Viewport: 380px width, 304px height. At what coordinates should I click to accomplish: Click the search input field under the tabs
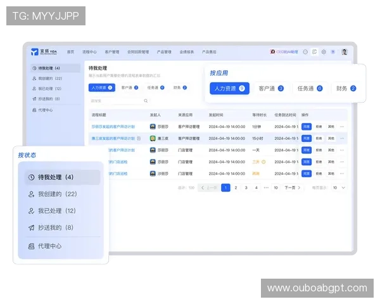pyautogui.click(x=119, y=101)
